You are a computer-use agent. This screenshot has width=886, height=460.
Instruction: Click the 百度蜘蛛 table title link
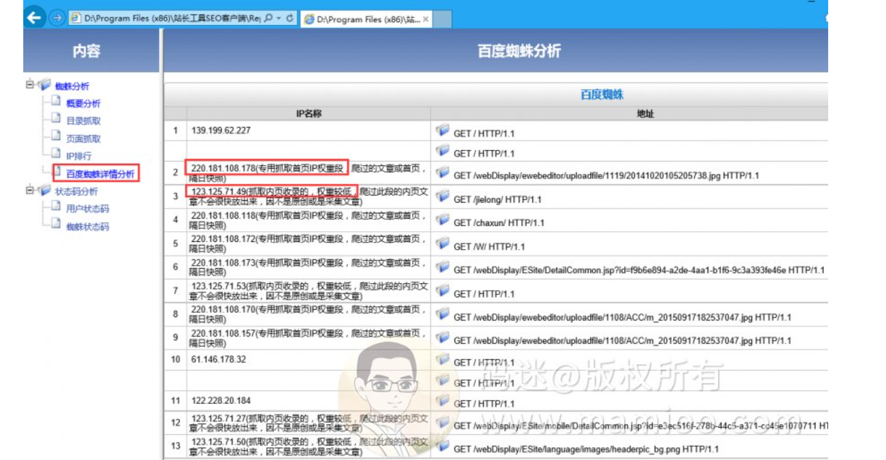(602, 95)
